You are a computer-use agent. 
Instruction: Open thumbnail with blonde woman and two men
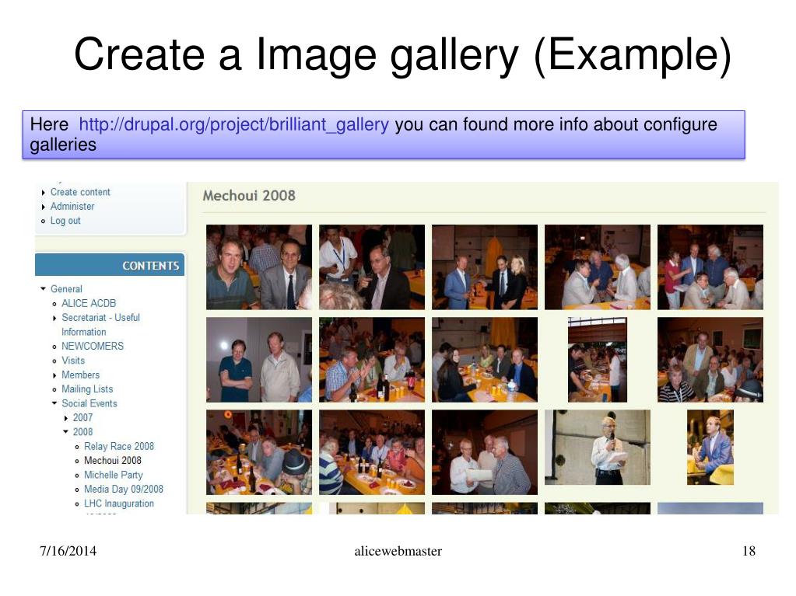pos(484,267)
